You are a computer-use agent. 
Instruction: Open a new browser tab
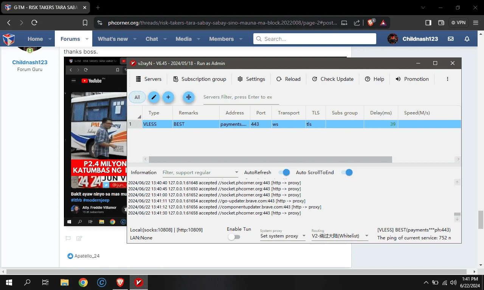pyautogui.click(x=98, y=8)
